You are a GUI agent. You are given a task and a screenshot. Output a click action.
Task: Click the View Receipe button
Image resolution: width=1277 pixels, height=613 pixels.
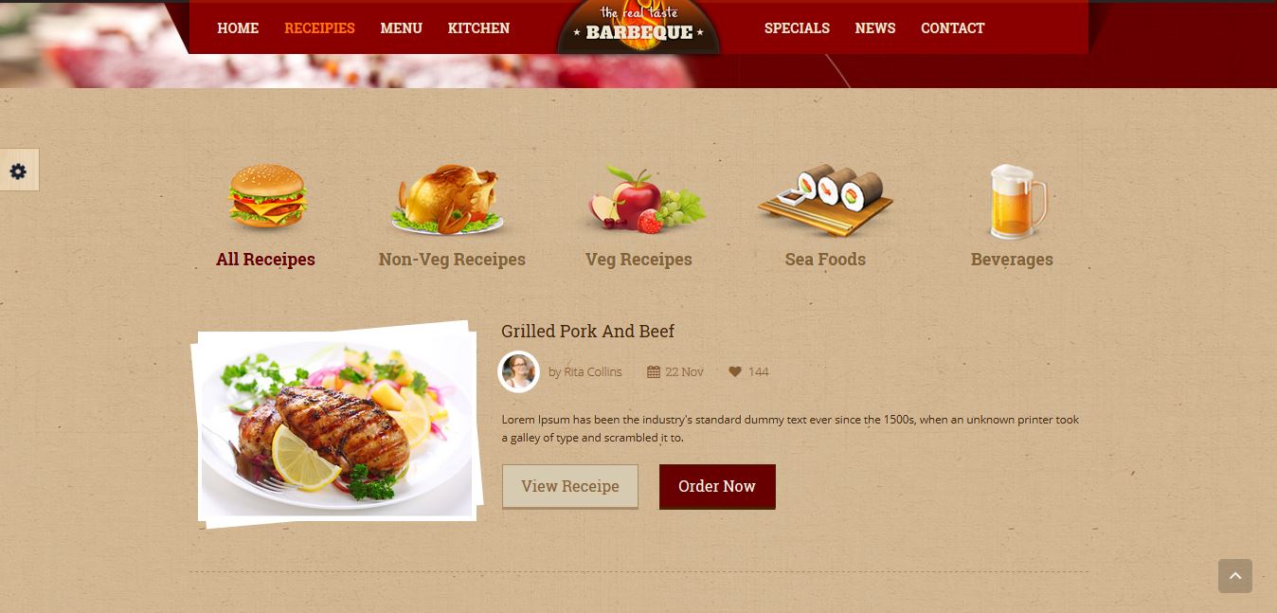pyautogui.click(x=570, y=486)
